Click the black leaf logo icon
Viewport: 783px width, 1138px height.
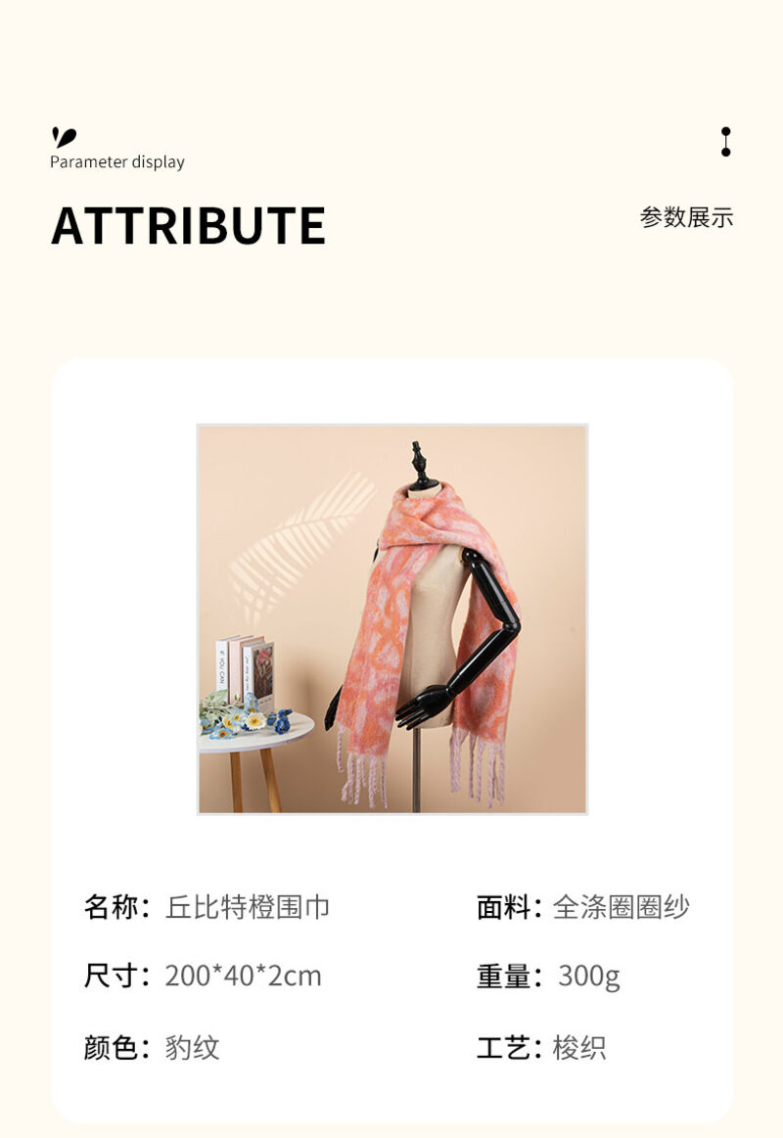[x=64, y=137]
